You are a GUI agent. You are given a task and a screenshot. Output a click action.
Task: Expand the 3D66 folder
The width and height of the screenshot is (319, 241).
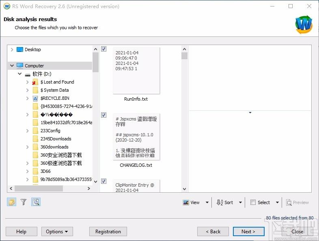click(x=28, y=171)
